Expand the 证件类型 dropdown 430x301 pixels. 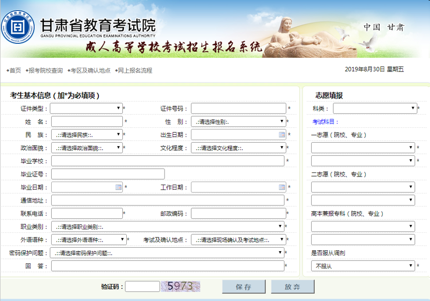[x=86, y=108]
